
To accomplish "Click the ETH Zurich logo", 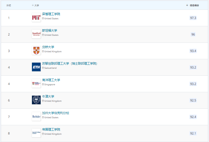I will click(x=36, y=67).
